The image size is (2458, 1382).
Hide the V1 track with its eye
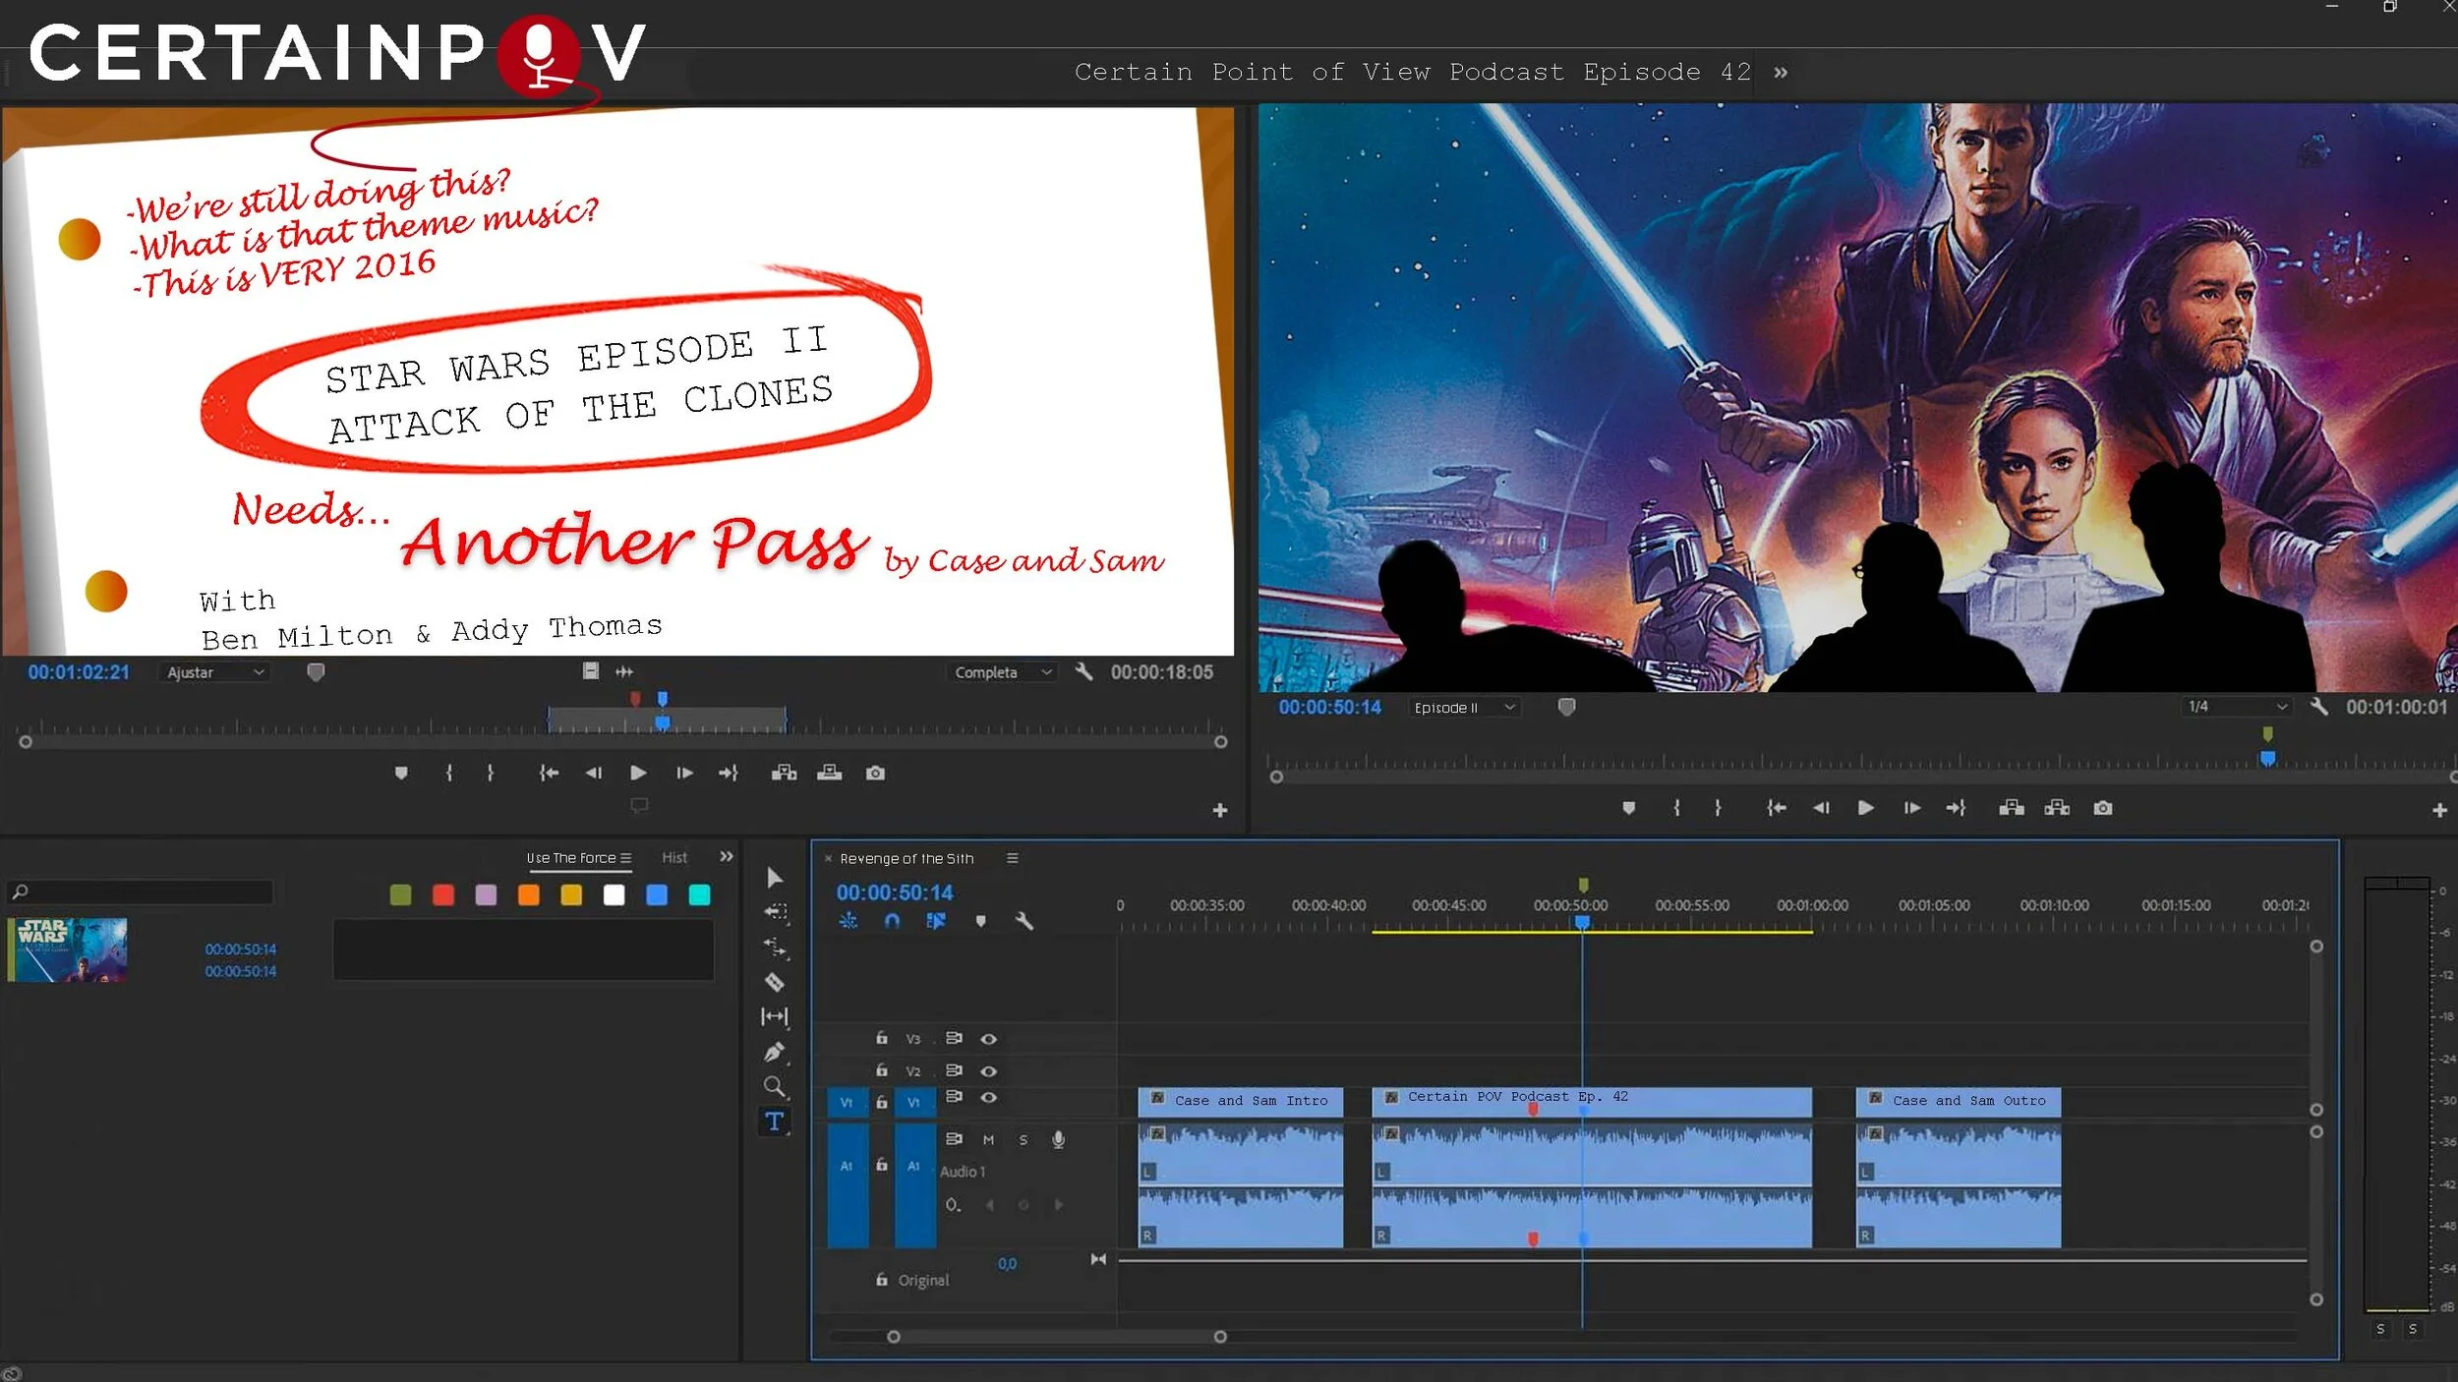pyautogui.click(x=989, y=1098)
